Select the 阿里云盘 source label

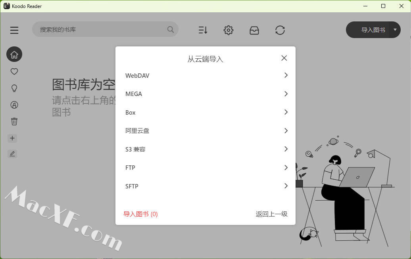point(137,130)
